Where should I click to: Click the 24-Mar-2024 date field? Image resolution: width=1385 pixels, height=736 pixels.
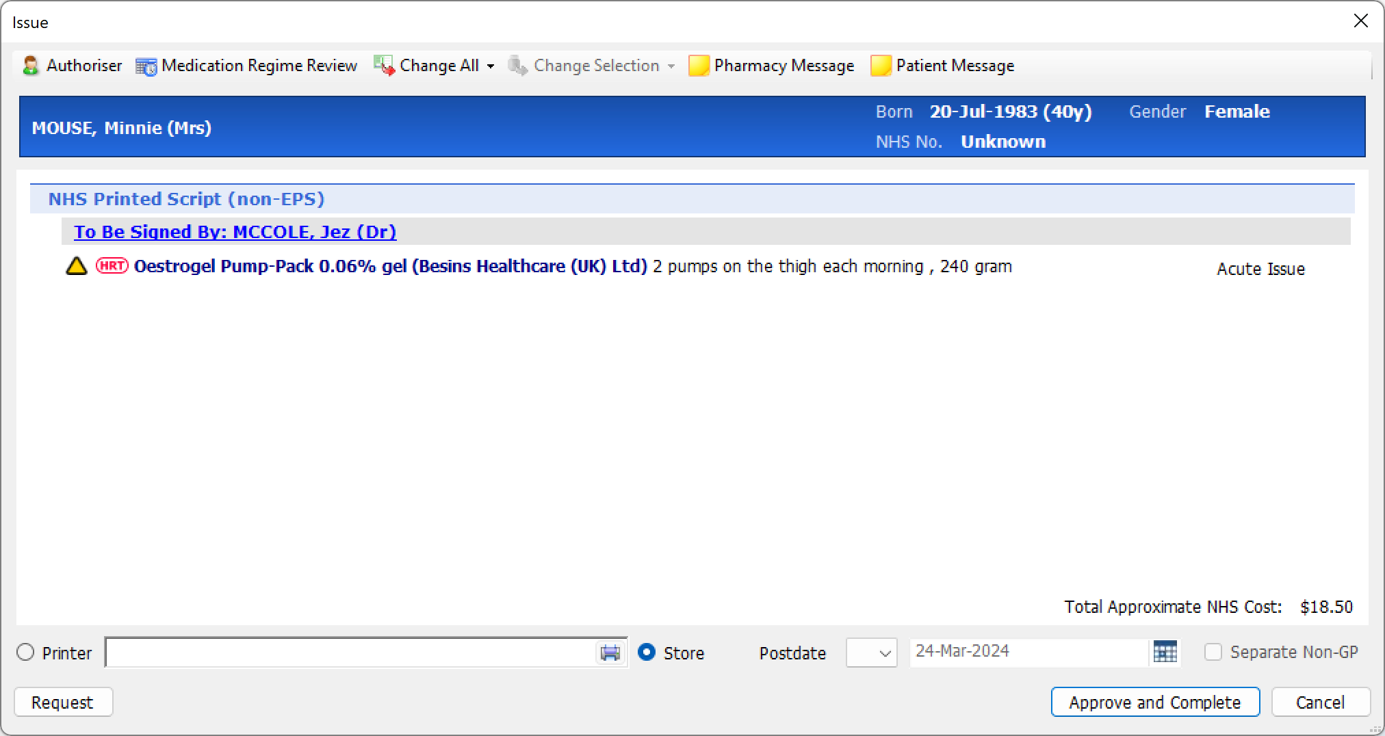(1028, 652)
